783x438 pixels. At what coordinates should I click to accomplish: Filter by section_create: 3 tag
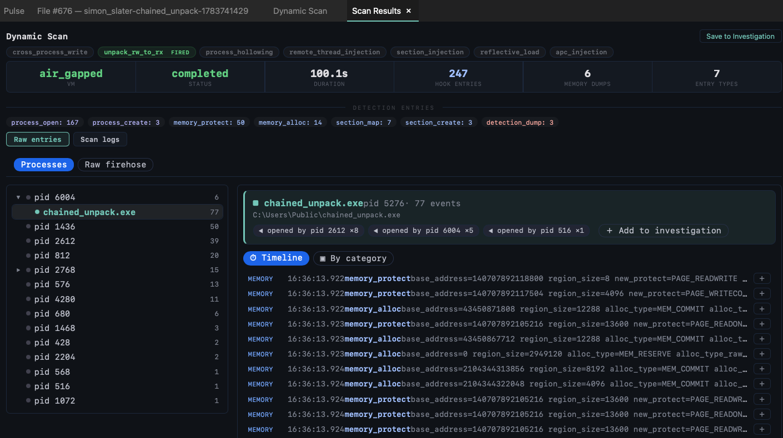point(439,123)
